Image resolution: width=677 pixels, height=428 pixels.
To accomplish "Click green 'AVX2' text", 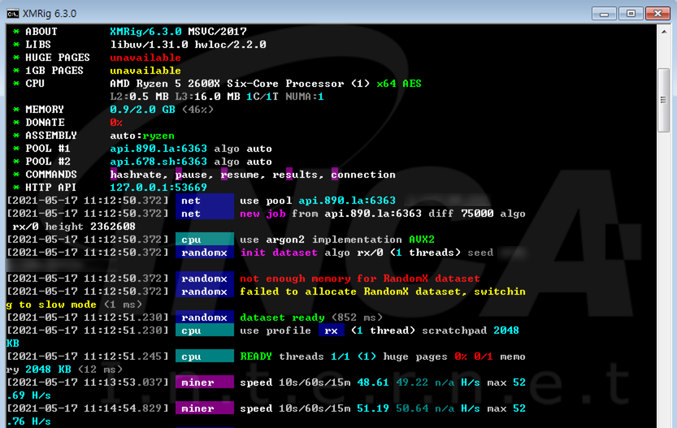I will (x=422, y=240).
